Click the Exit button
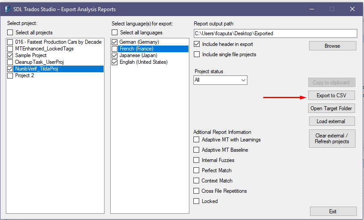 333,212
